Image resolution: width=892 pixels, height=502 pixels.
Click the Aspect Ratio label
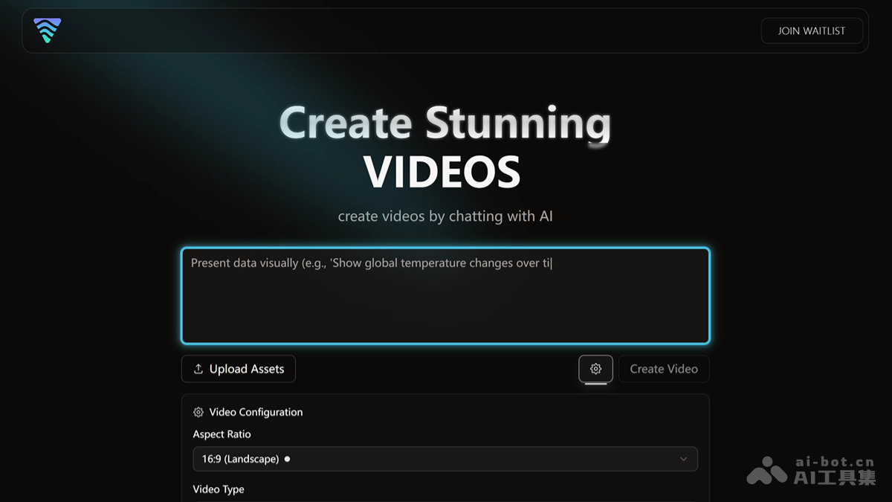(222, 434)
